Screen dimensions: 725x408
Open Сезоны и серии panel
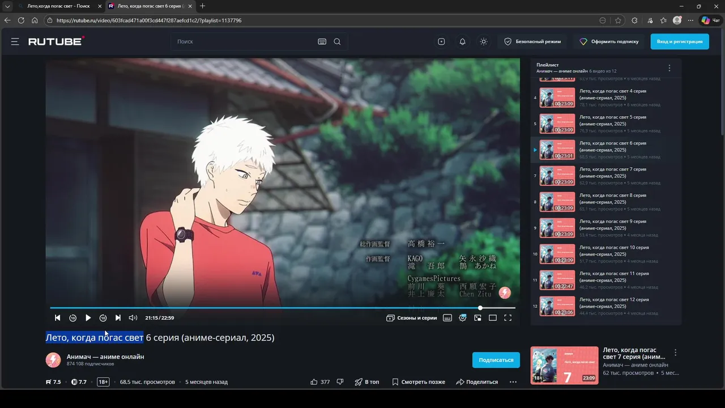pos(412,318)
